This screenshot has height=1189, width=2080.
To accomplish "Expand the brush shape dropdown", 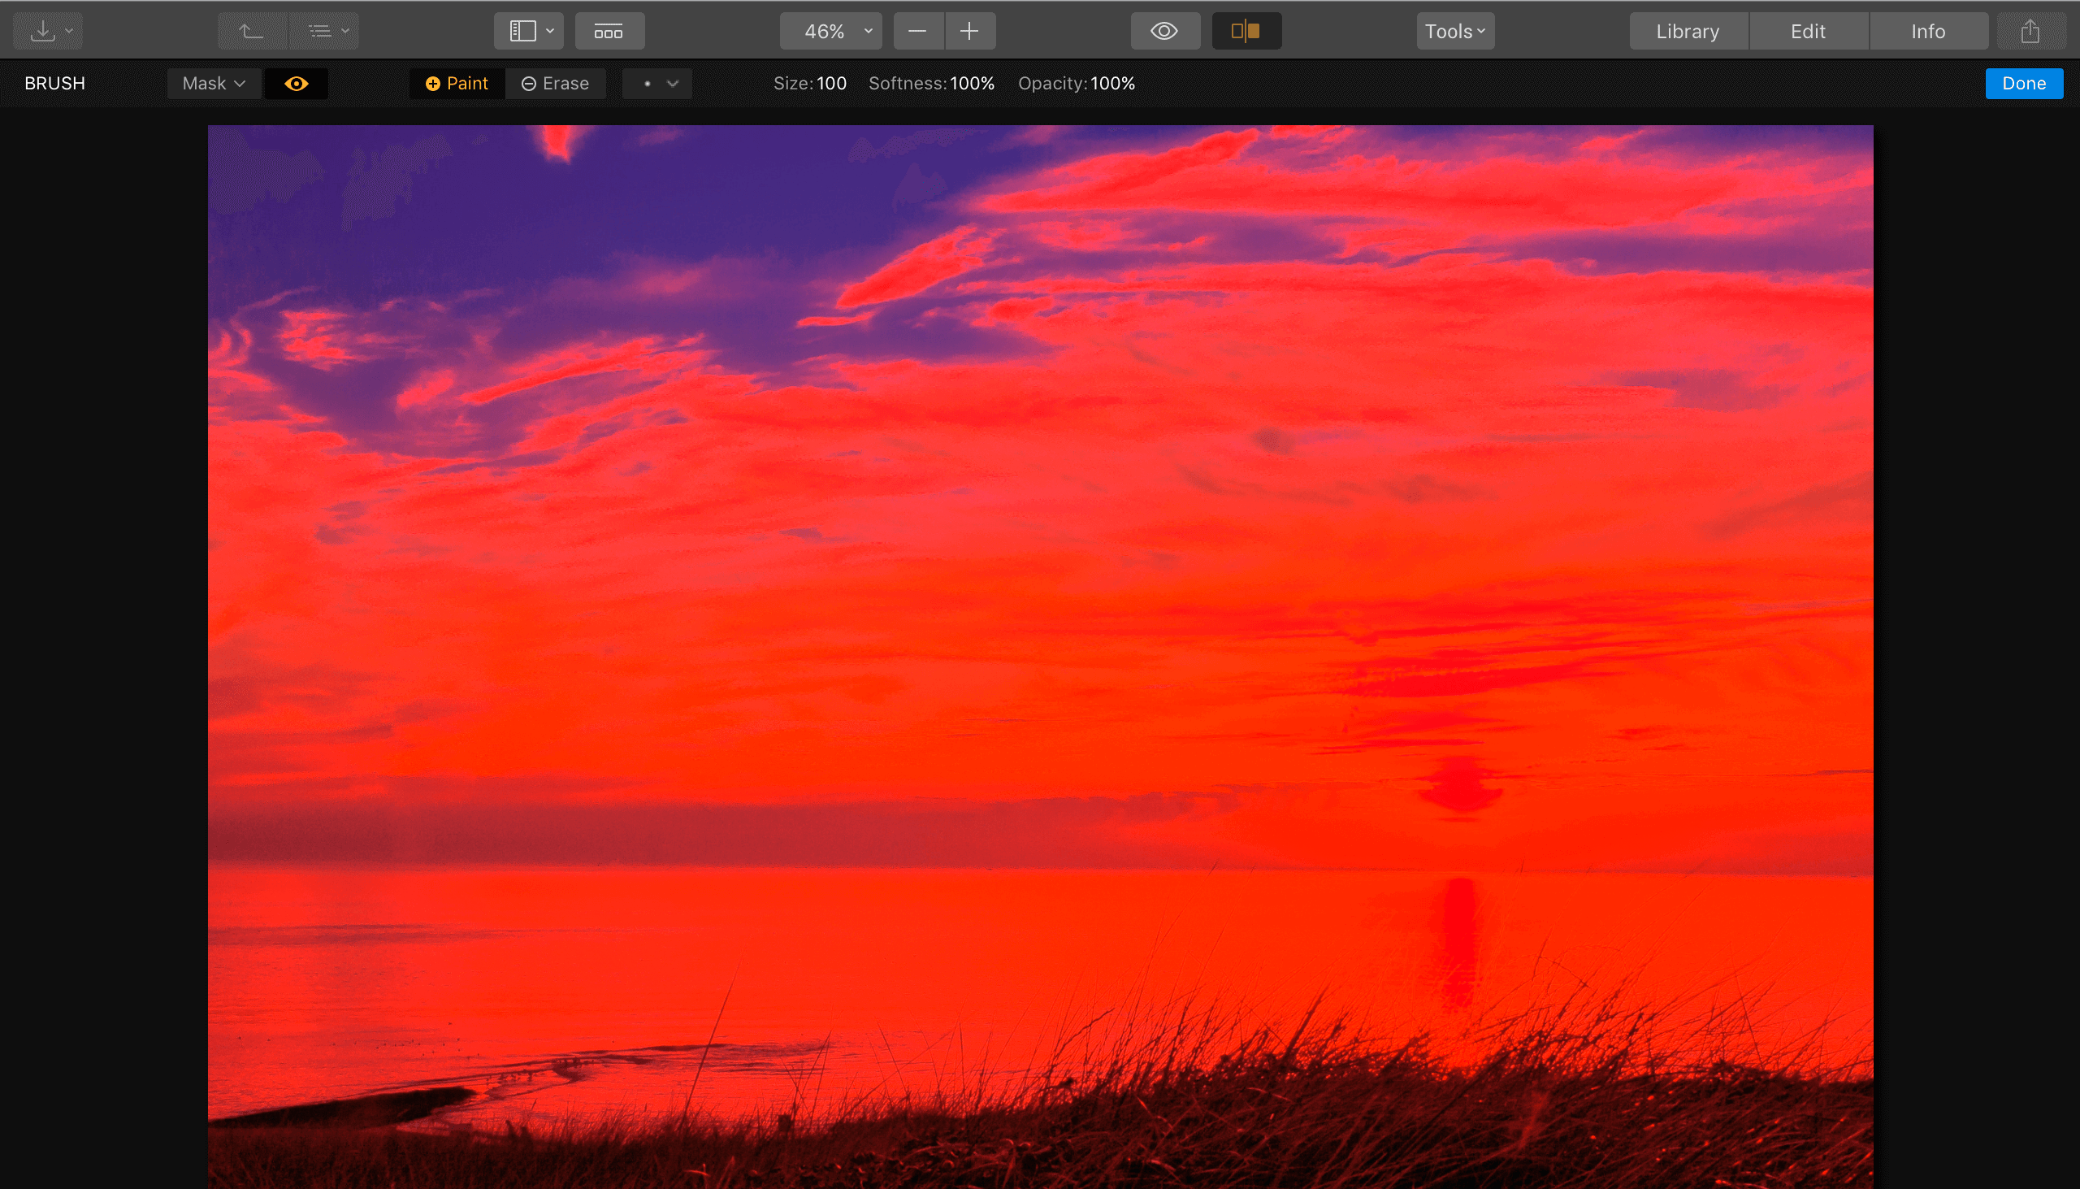I will [657, 82].
